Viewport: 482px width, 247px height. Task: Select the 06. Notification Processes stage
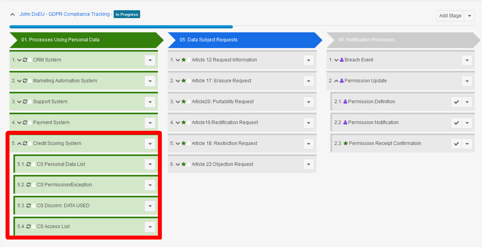click(x=399, y=40)
